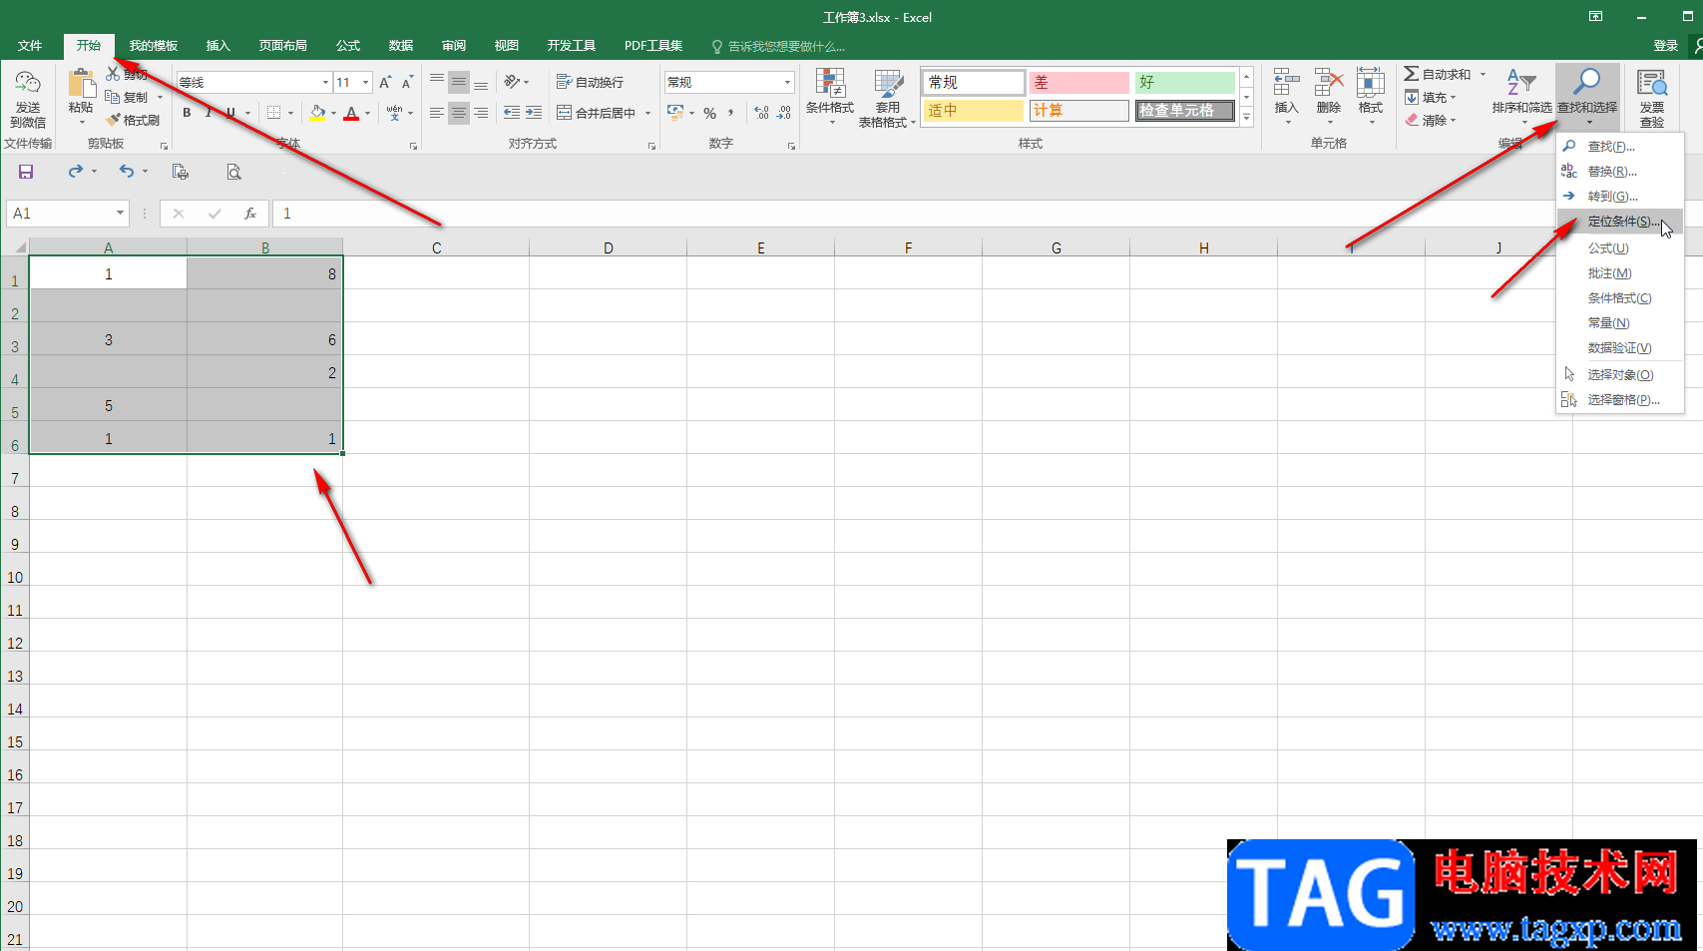This screenshot has width=1703, height=951.
Task: Select the 格式刷 format painter tool
Action: 133,120
